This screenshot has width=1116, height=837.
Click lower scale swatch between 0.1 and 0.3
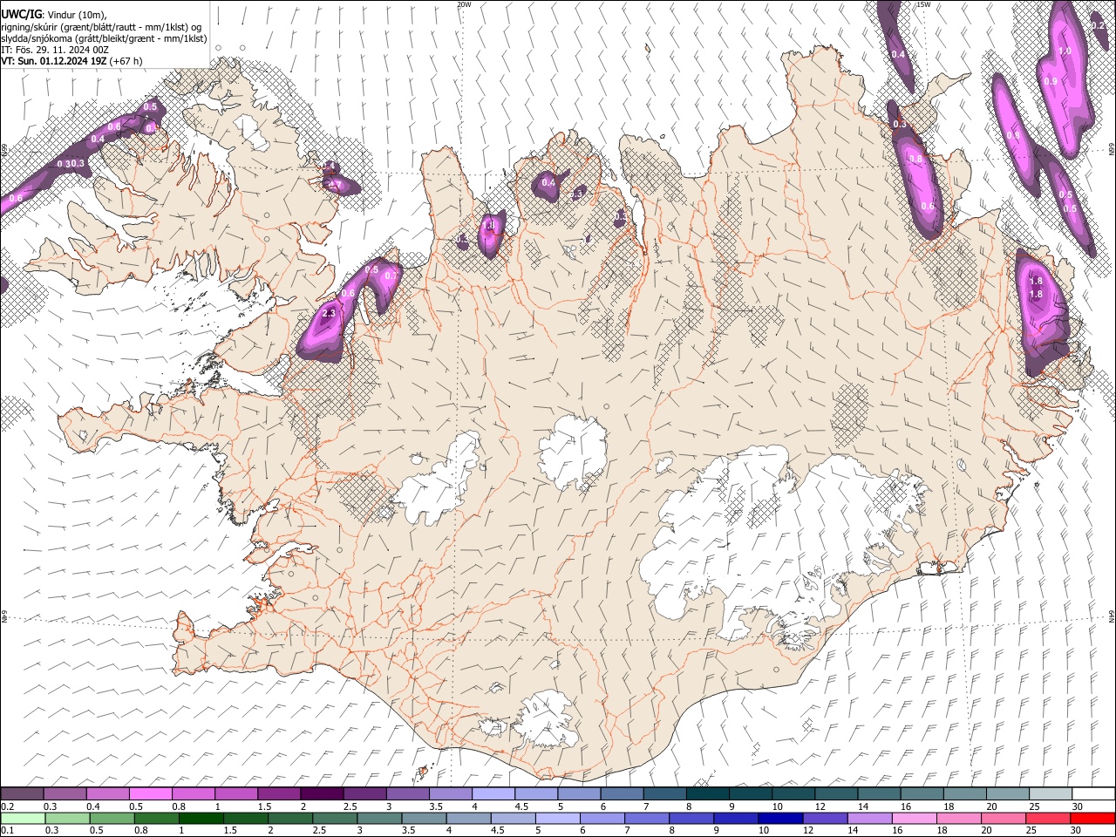point(23,818)
